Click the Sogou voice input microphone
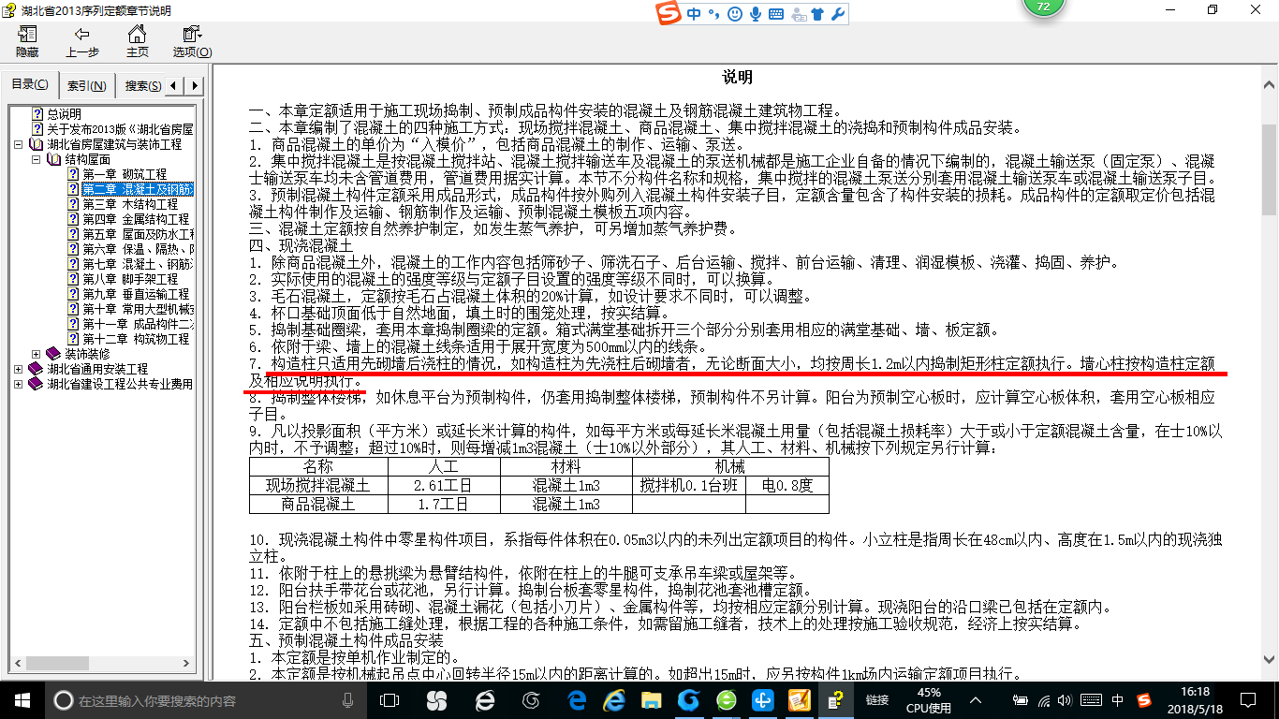Viewport: 1279px width, 719px height. [755, 14]
